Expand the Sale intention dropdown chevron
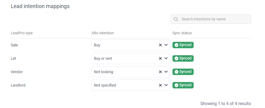This screenshot has height=108, width=265. (166, 45)
